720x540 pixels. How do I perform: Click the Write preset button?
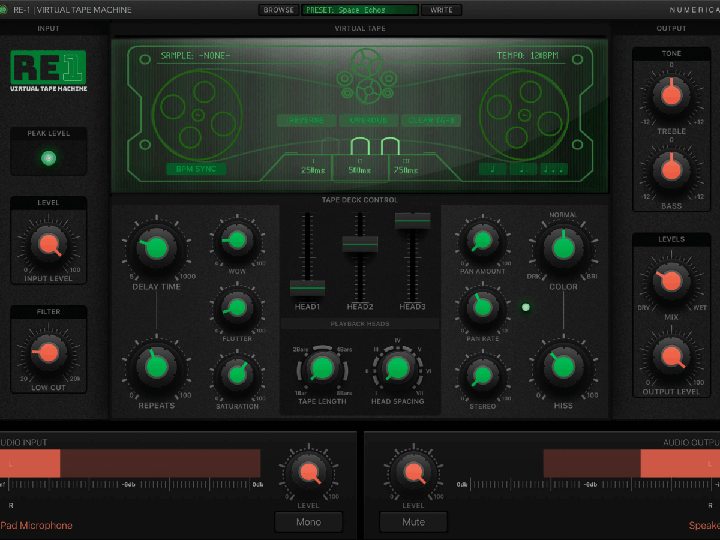click(441, 10)
